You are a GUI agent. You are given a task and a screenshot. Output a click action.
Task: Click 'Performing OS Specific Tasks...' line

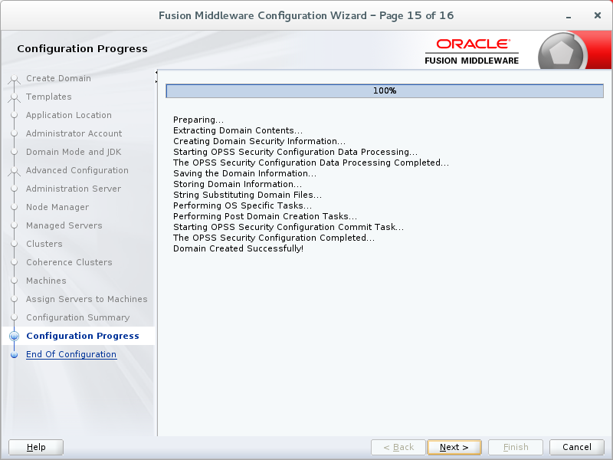click(242, 205)
